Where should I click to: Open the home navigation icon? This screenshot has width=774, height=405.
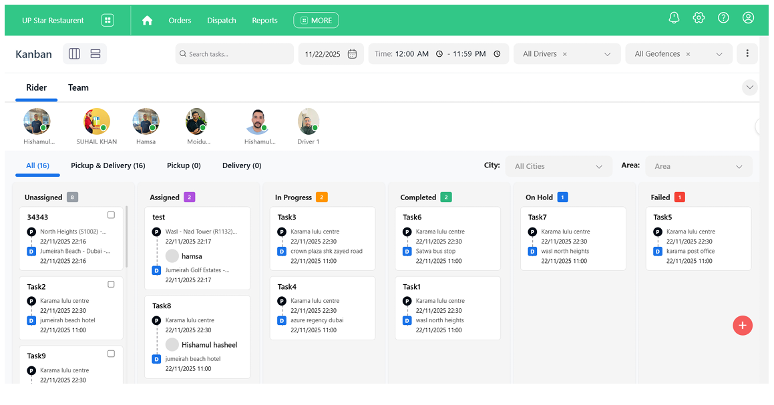[x=147, y=20]
